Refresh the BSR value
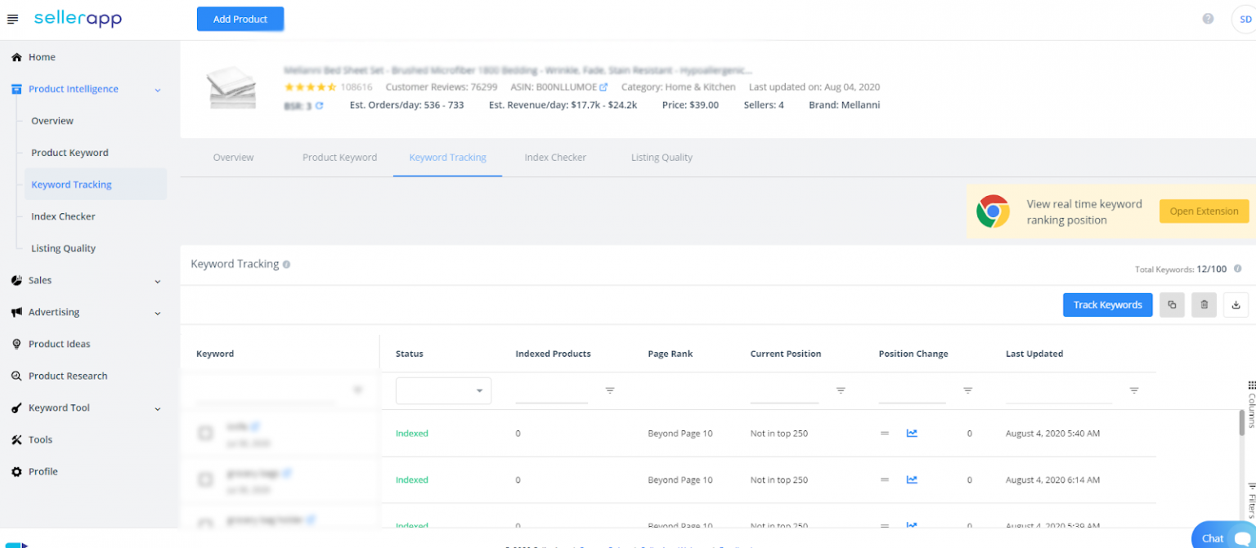 tap(318, 105)
